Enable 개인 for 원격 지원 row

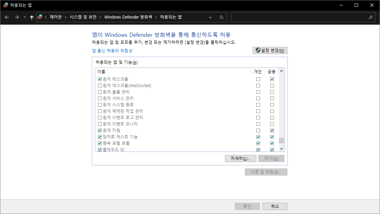tap(258, 131)
